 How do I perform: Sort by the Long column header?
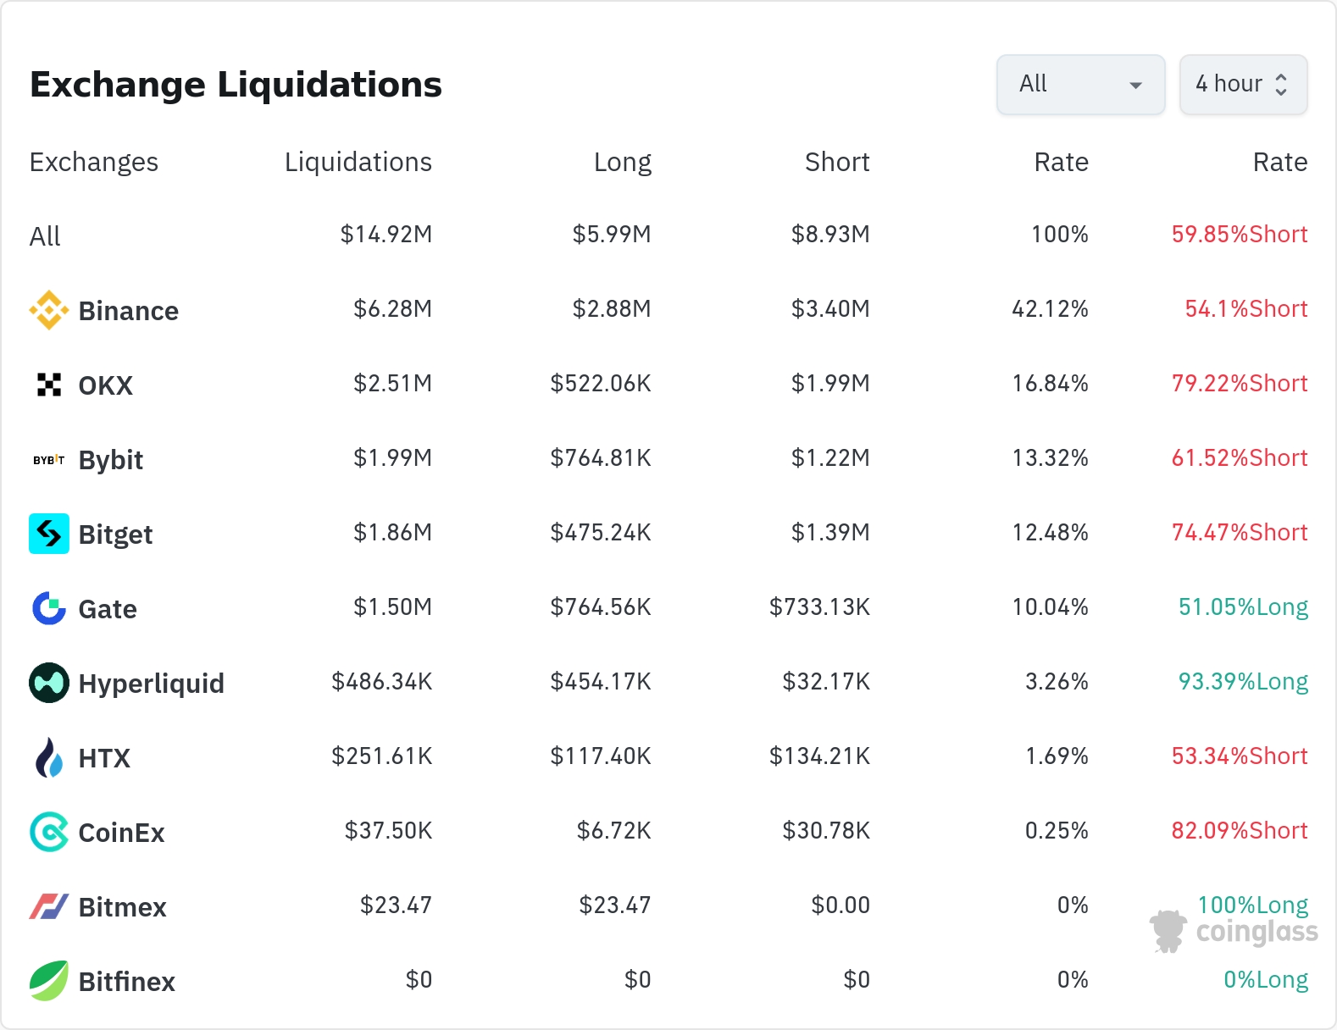click(622, 162)
